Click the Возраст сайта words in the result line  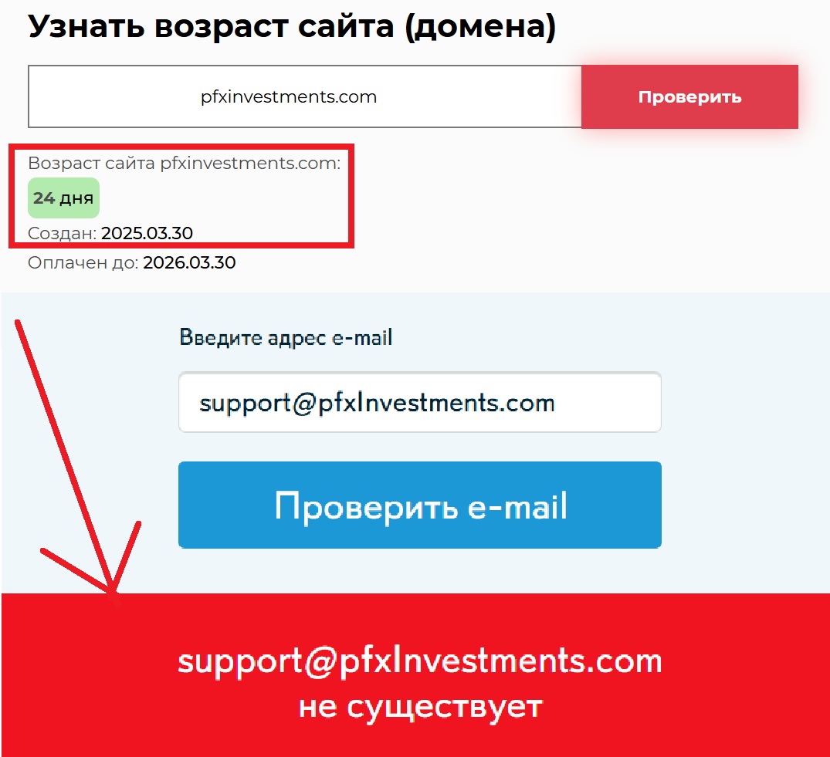pyautogui.click(x=91, y=163)
